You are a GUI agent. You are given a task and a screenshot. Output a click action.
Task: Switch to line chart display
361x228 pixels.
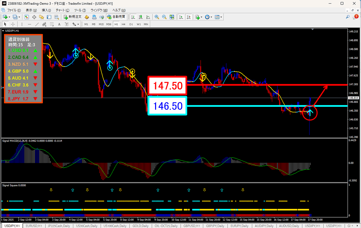[148, 17]
